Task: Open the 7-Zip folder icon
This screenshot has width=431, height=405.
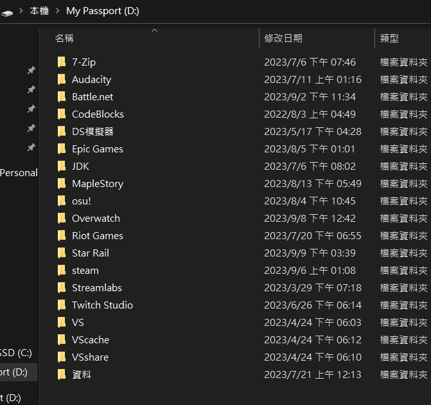Action: tap(62, 62)
